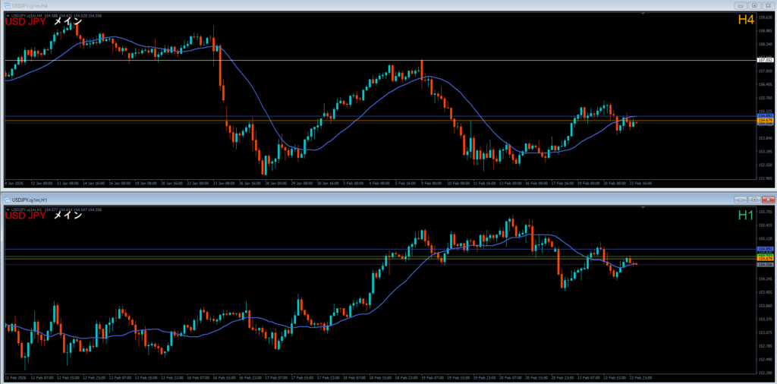Select the blue 154.892 label on H1 chart
The height and width of the screenshot is (384, 777).
tap(764, 249)
